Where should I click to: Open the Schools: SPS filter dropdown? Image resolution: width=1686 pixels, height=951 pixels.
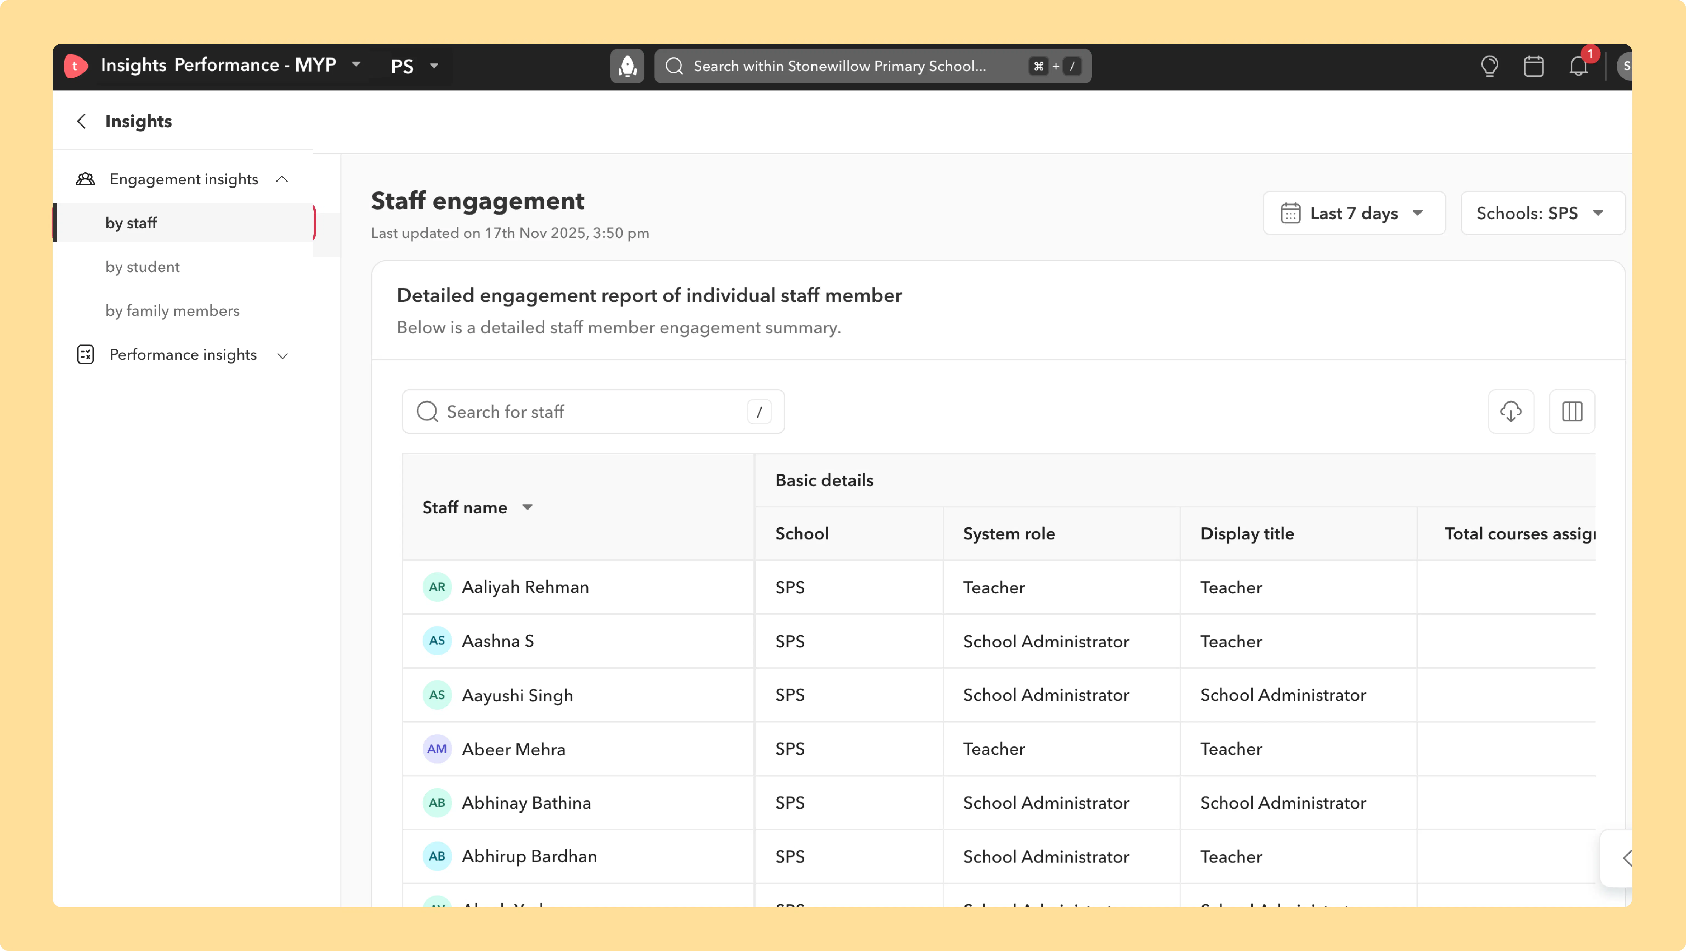coord(1543,213)
